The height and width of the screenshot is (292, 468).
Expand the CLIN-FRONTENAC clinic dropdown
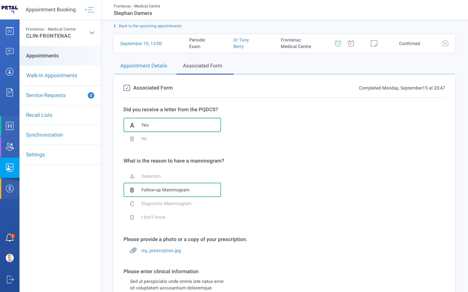tap(92, 33)
